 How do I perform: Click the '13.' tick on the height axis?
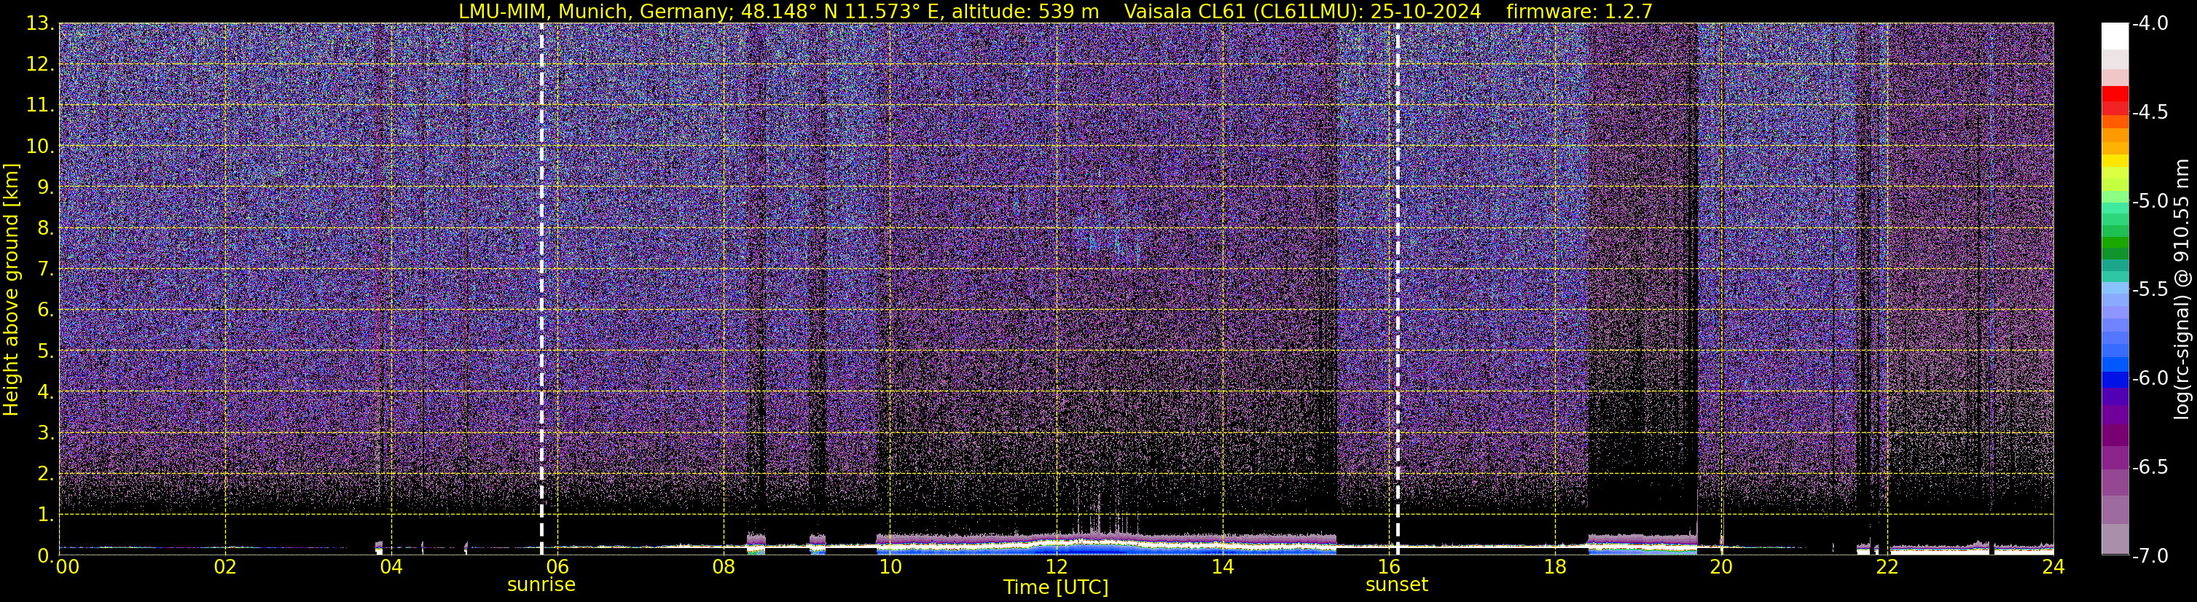click(x=39, y=24)
